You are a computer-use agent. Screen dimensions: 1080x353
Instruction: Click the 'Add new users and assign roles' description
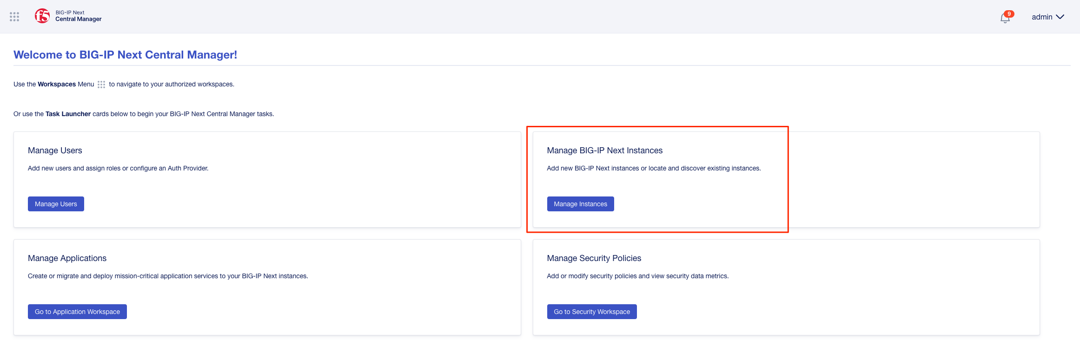pos(118,168)
